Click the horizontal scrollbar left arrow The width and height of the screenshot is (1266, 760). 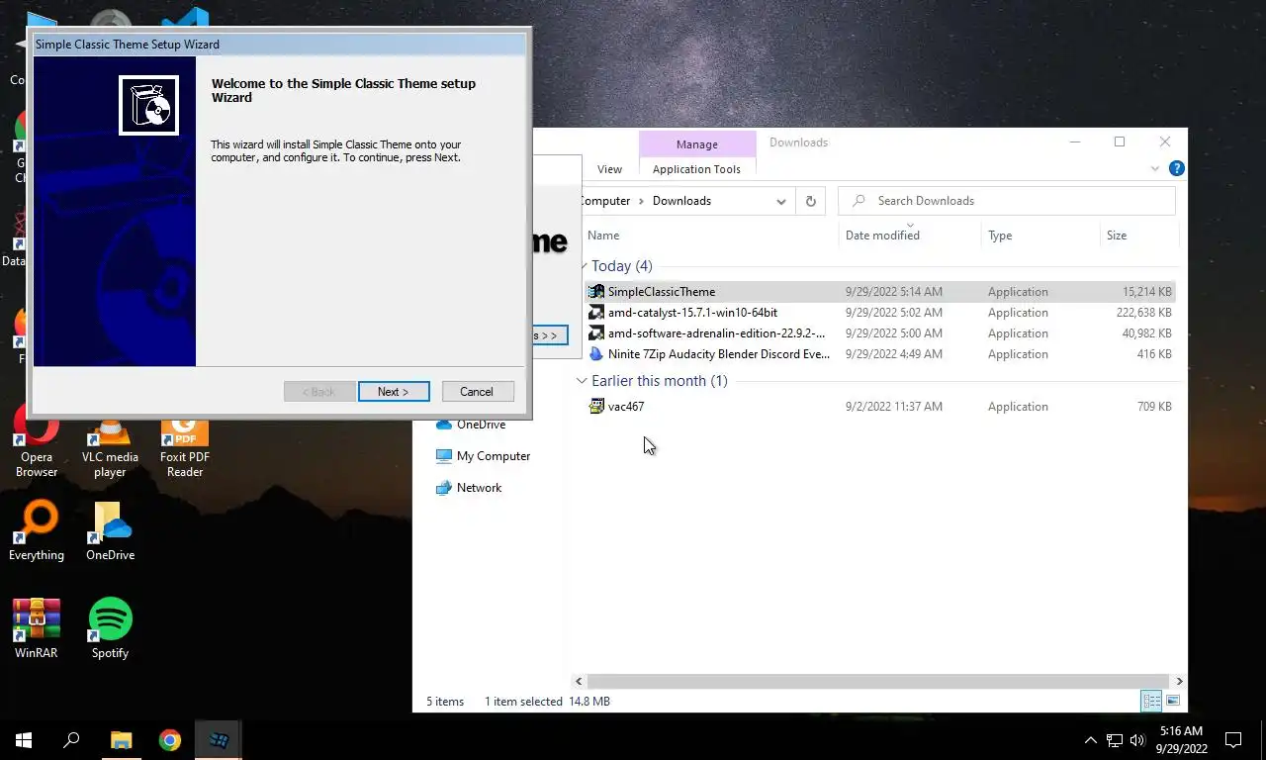[580, 681]
